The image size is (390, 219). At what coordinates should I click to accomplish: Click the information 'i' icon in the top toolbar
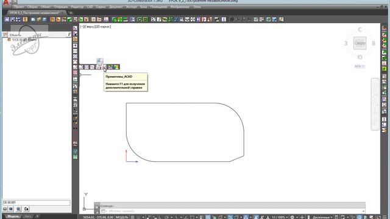[224, 19]
